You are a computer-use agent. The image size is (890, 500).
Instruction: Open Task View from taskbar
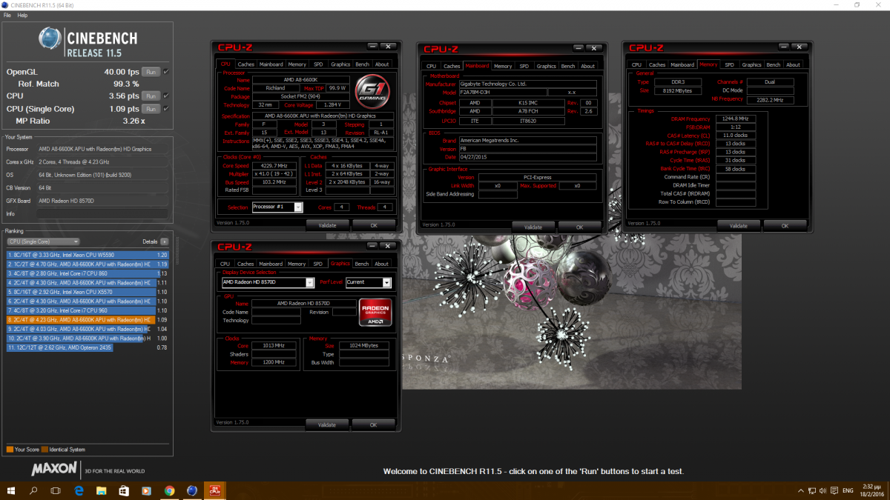[56, 490]
